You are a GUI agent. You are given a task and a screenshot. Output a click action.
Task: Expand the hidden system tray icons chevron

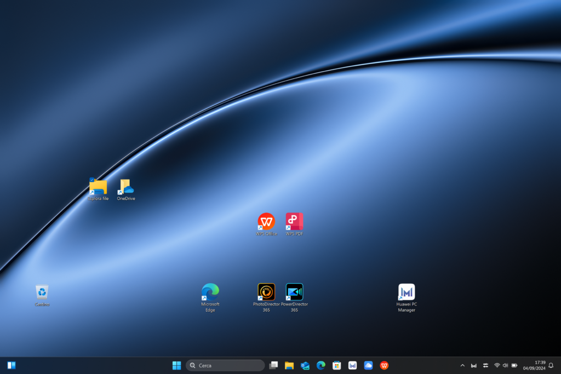(x=462, y=365)
